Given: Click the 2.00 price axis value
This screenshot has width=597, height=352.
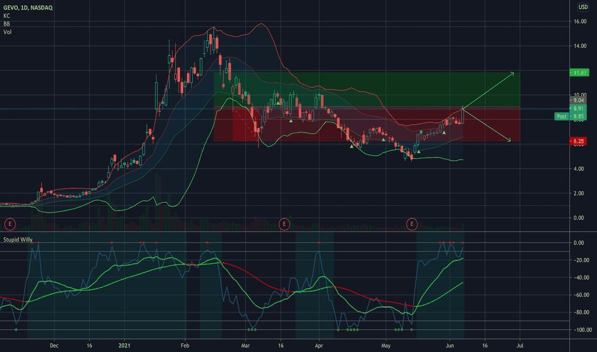Looking at the screenshot, I should click(x=578, y=193).
